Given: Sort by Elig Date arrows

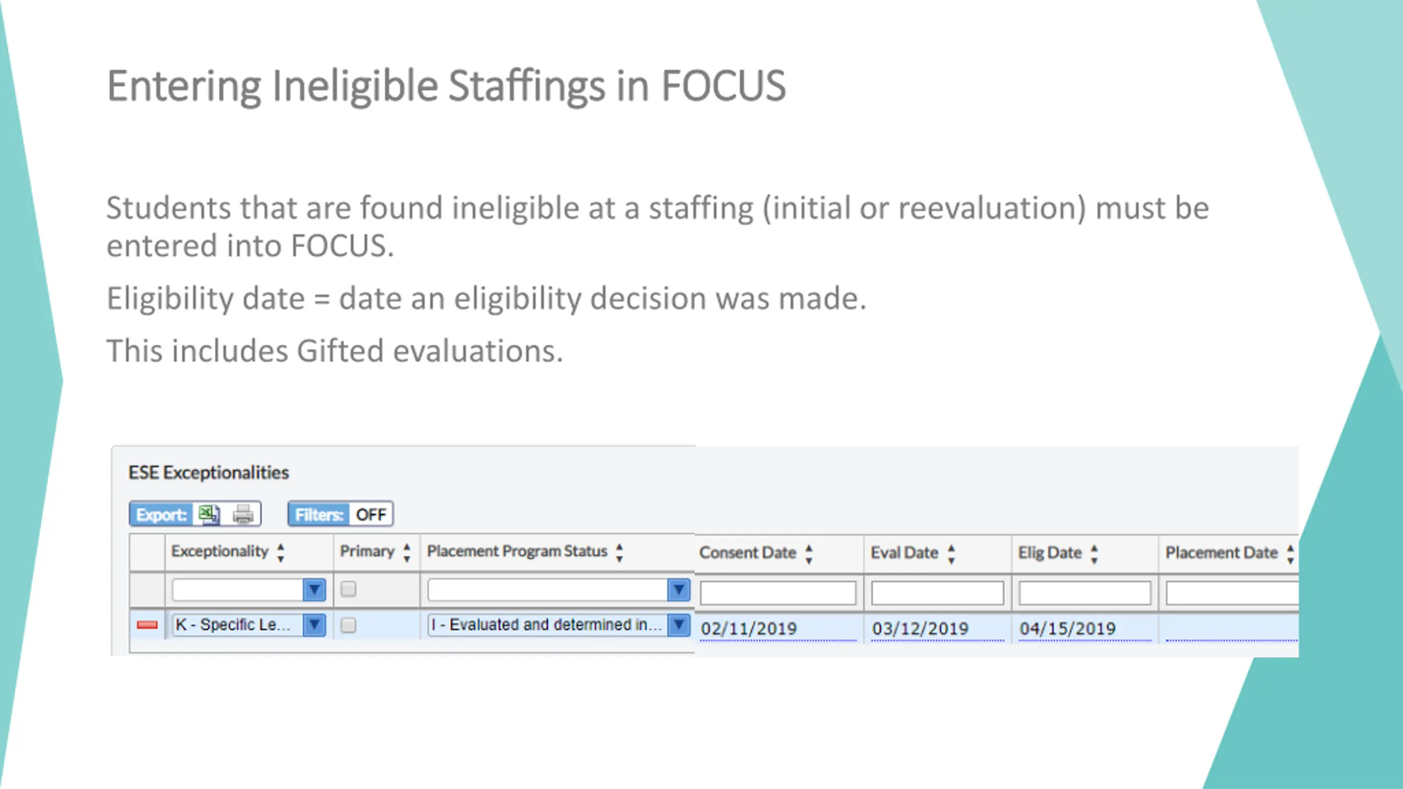Looking at the screenshot, I should (x=1094, y=553).
